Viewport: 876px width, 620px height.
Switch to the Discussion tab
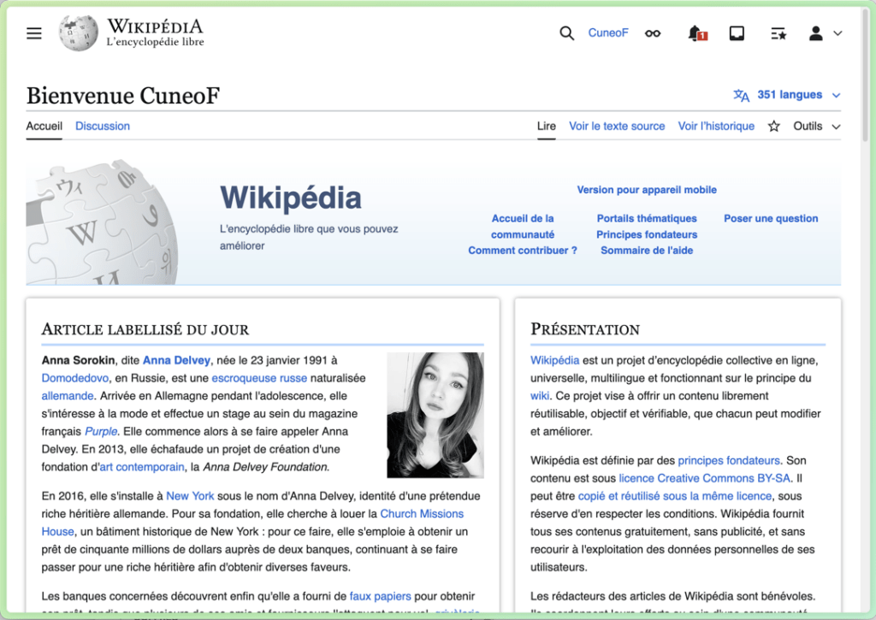tap(103, 127)
